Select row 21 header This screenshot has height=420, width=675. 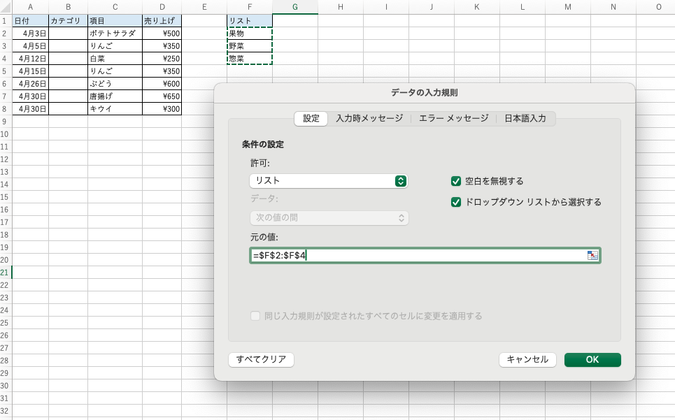6,273
